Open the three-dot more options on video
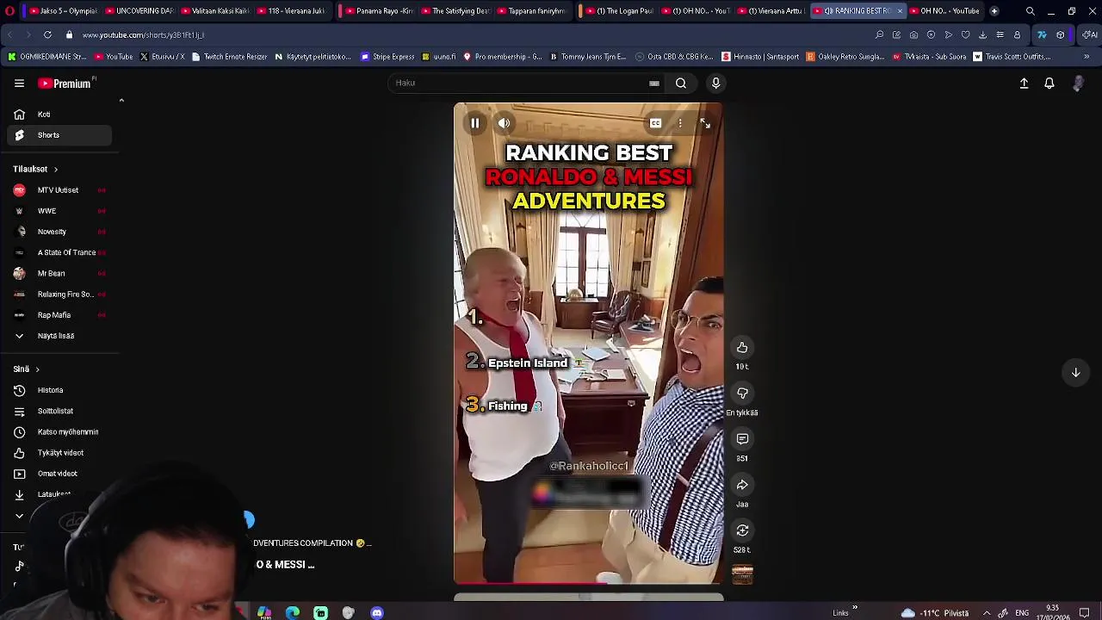Viewport: 1102px width, 620px height. click(x=680, y=123)
